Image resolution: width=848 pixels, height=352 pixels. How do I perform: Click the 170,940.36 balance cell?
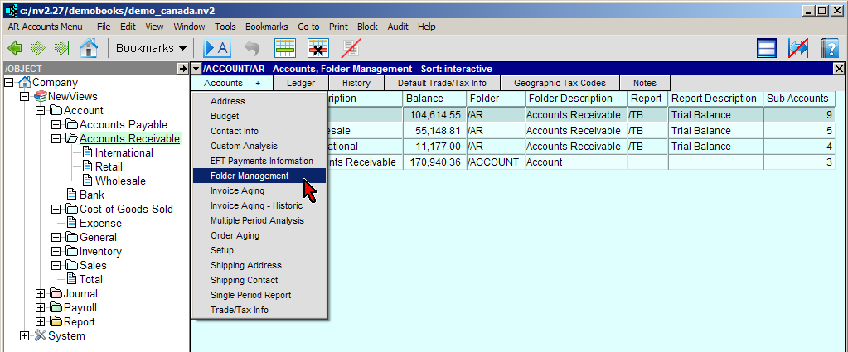pos(435,162)
